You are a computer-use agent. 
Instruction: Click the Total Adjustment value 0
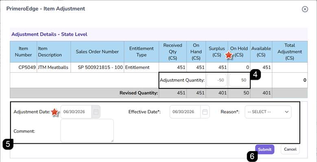click(305, 80)
